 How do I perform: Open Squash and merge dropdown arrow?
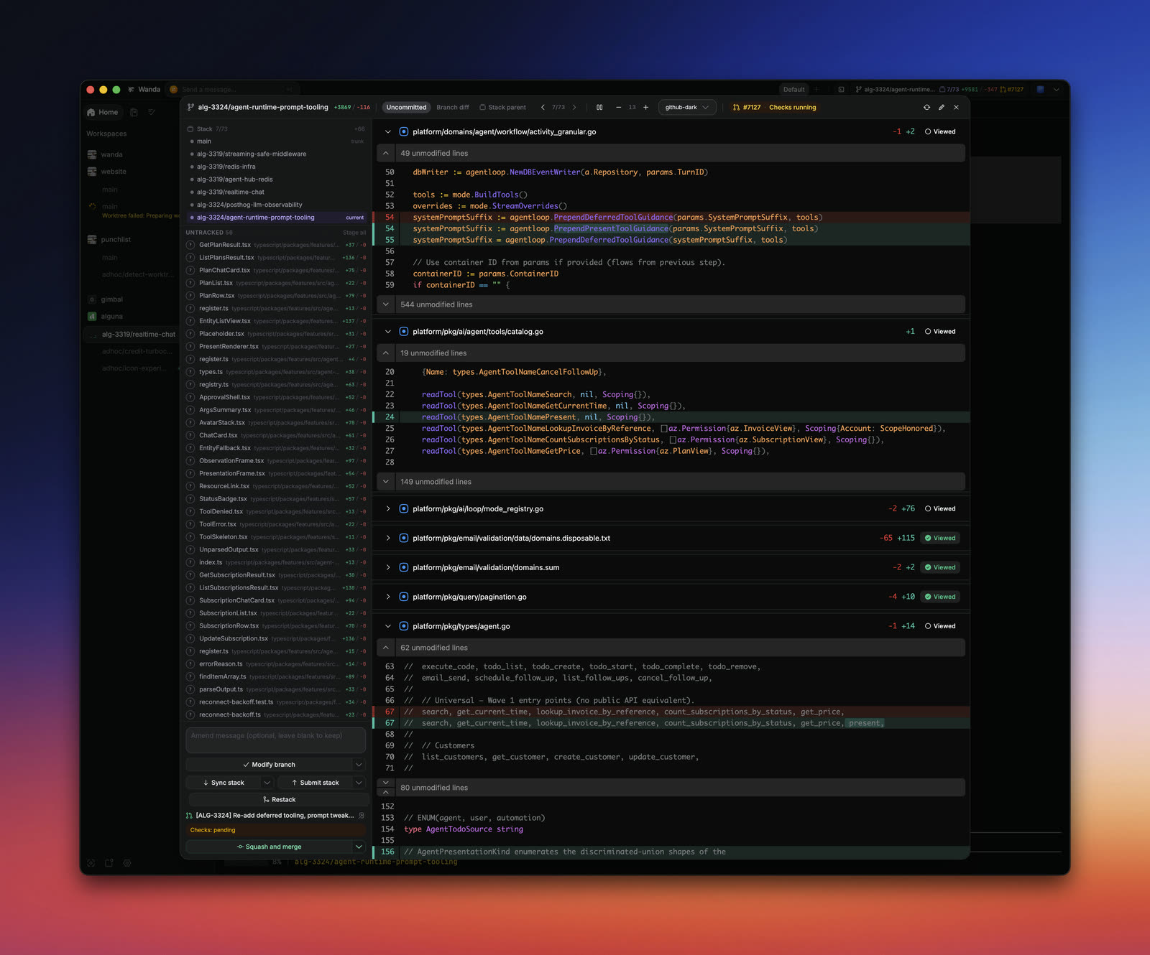359,847
